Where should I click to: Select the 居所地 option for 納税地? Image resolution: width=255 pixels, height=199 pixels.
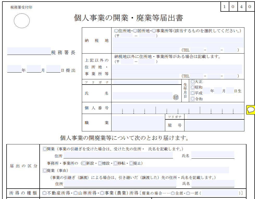pyautogui.click(x=135, y=31)
